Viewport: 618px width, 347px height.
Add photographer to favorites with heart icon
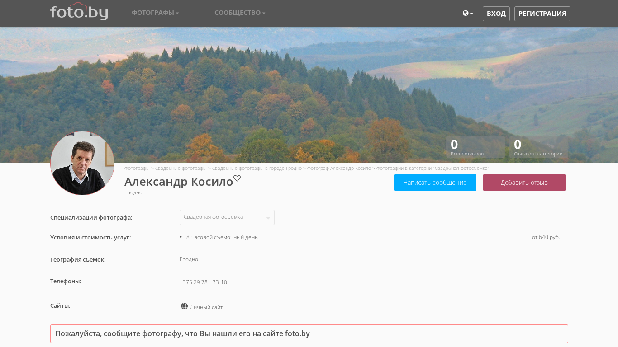[x=237, y=178]
